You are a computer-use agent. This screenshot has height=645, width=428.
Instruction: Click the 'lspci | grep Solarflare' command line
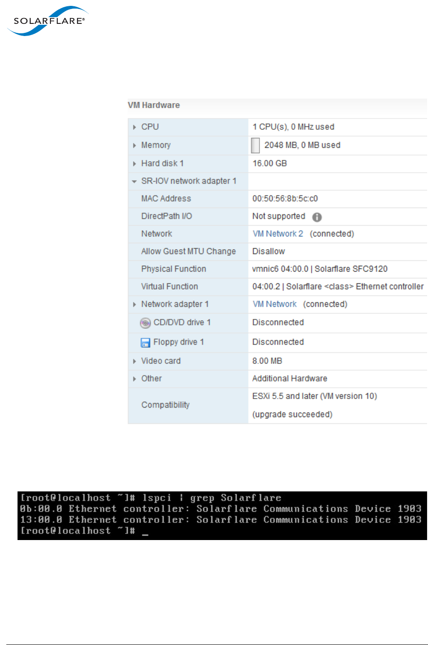pos(151,498)
